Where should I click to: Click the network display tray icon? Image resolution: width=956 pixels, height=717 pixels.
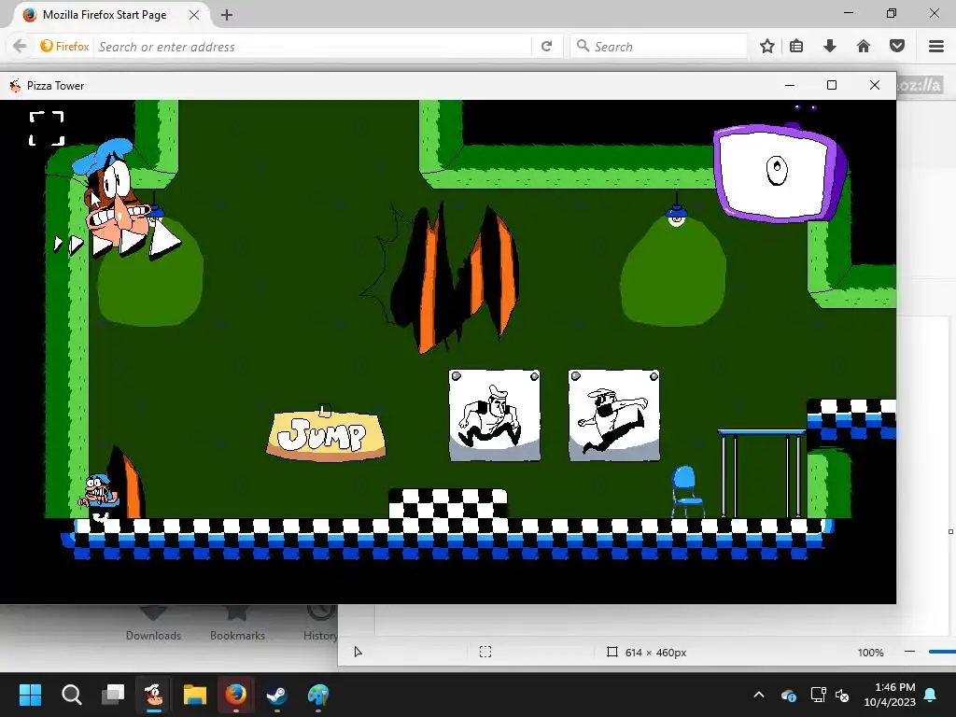click(x=818, y=695)
